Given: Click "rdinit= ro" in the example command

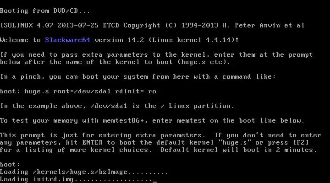Looking at the screenshot, I should [136, 91].
